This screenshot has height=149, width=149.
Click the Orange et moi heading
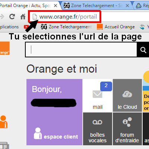click(62, 69)
